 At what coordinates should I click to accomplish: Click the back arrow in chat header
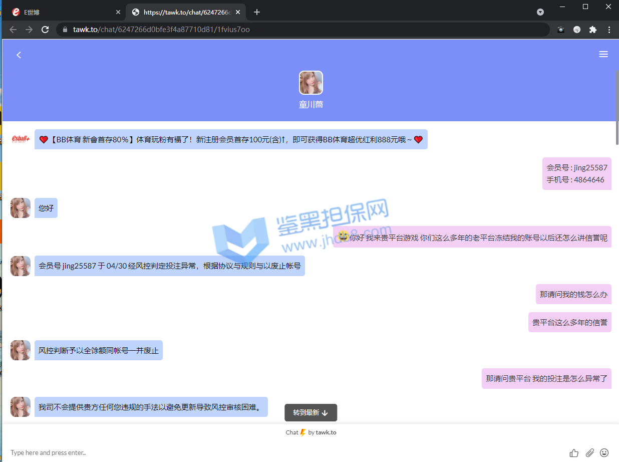tap(19, 55)
